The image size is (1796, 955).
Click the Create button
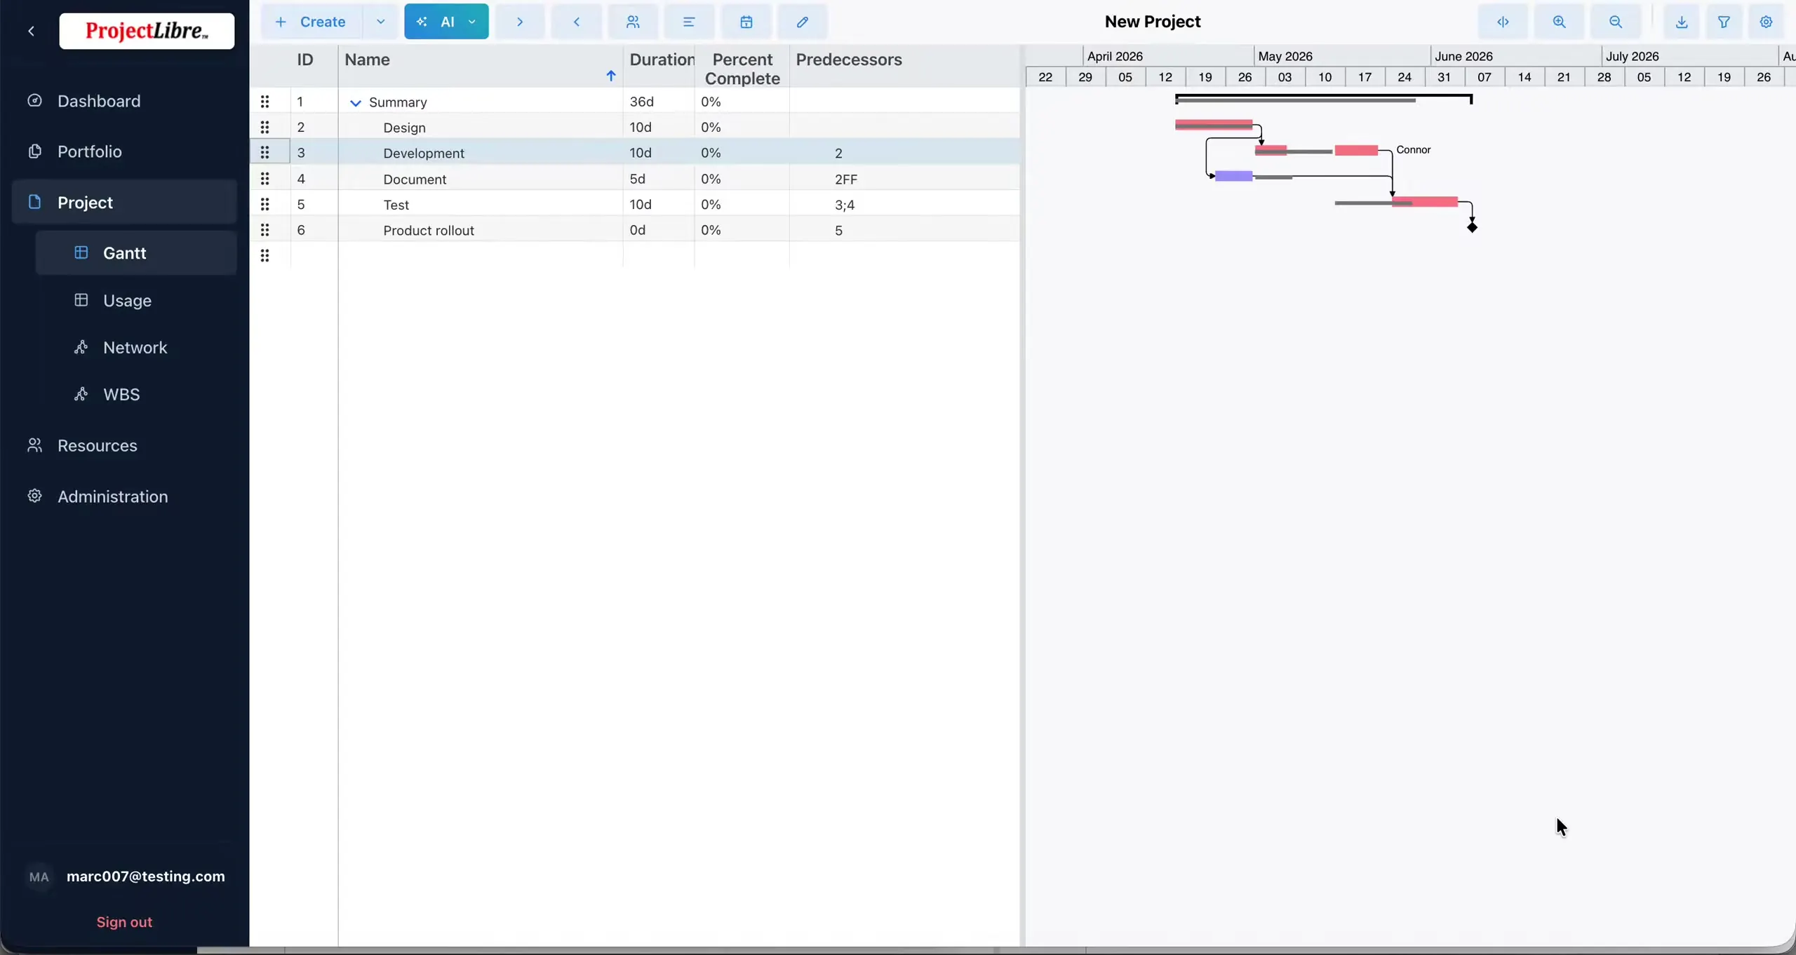[x=312, y=22]
